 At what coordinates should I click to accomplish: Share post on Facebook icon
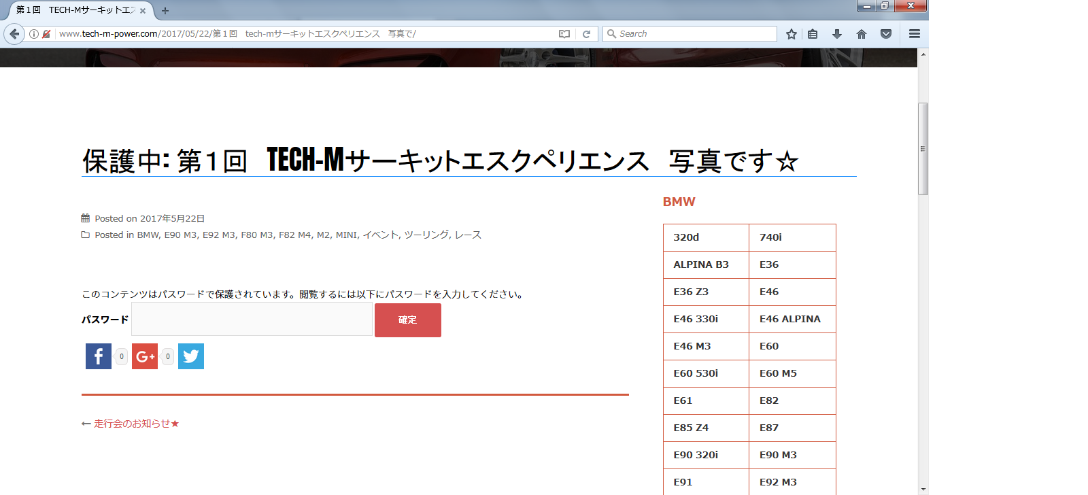99,356
